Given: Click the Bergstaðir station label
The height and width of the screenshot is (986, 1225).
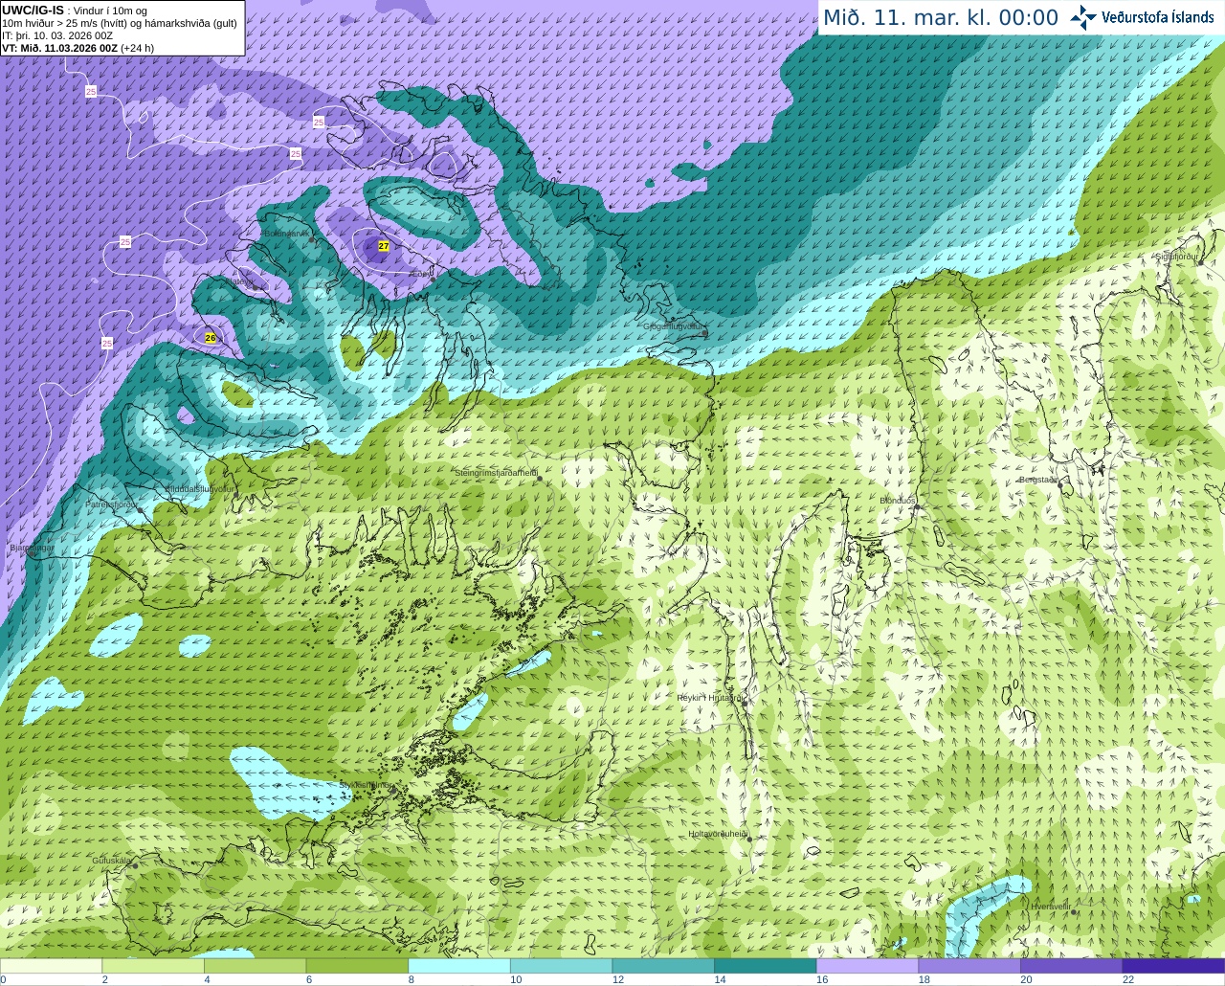Looking at the screenshot, I should click(1037, 480).
